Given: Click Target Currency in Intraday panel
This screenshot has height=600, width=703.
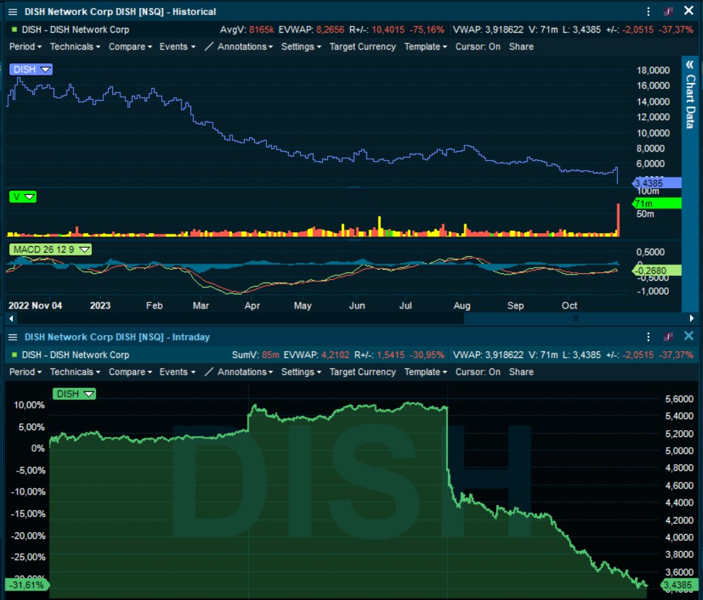Looking at the screenshot, I should tap(362, 372).
